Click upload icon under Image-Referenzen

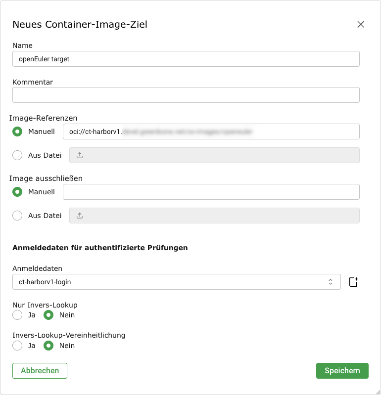coord(80,155)
